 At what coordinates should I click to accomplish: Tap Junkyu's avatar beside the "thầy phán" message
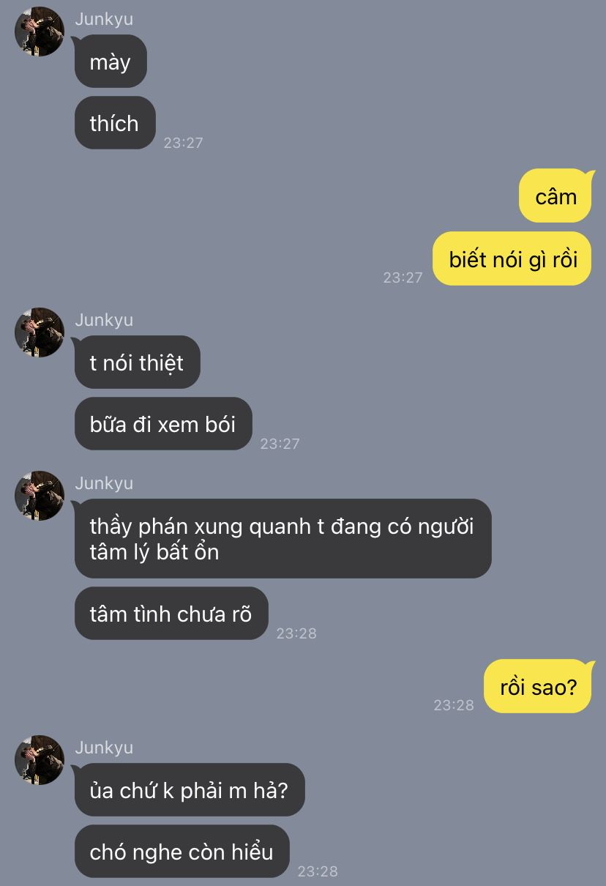(40, 496)
